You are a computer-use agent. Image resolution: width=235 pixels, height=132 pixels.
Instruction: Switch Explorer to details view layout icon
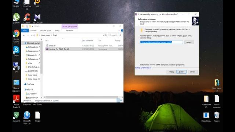tap(118, 100)
